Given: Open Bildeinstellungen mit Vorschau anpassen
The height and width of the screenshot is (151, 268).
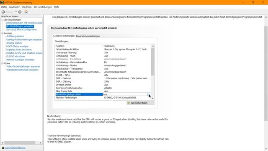Looking at the screenshot, I should tap(24, 23).
